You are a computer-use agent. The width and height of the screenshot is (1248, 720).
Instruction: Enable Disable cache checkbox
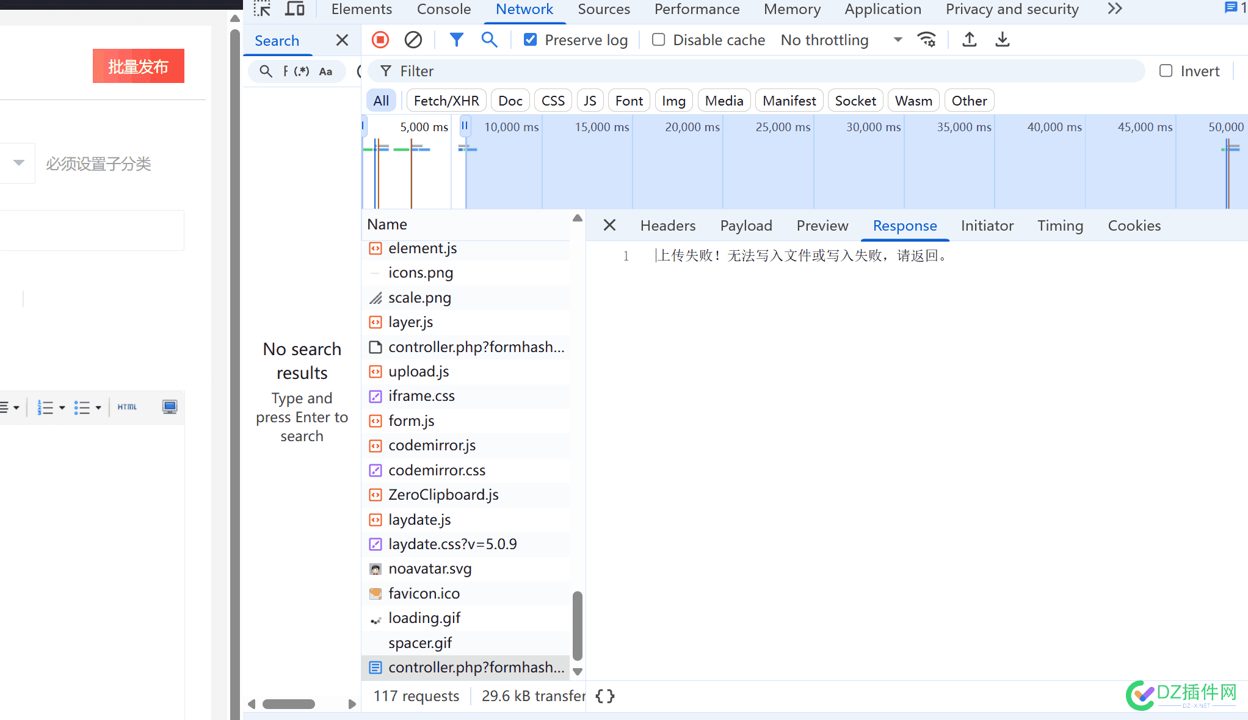(659, 40)
